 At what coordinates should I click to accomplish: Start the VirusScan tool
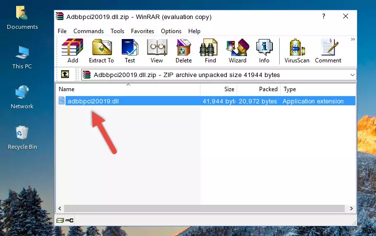click(297, 51)
